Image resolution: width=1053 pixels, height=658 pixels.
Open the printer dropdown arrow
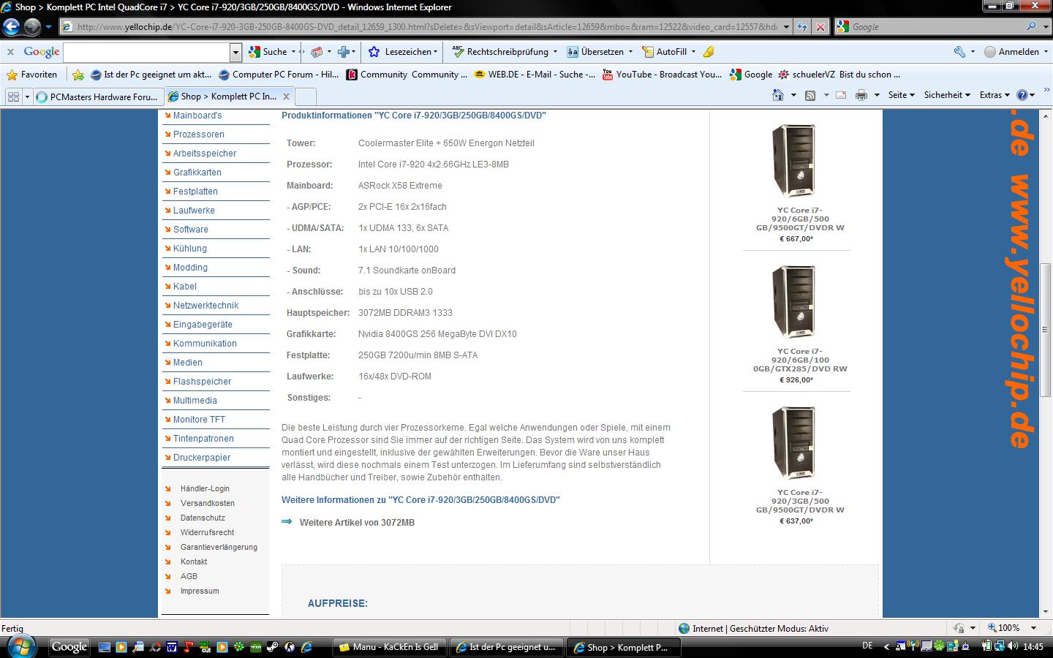coord(876,95)
